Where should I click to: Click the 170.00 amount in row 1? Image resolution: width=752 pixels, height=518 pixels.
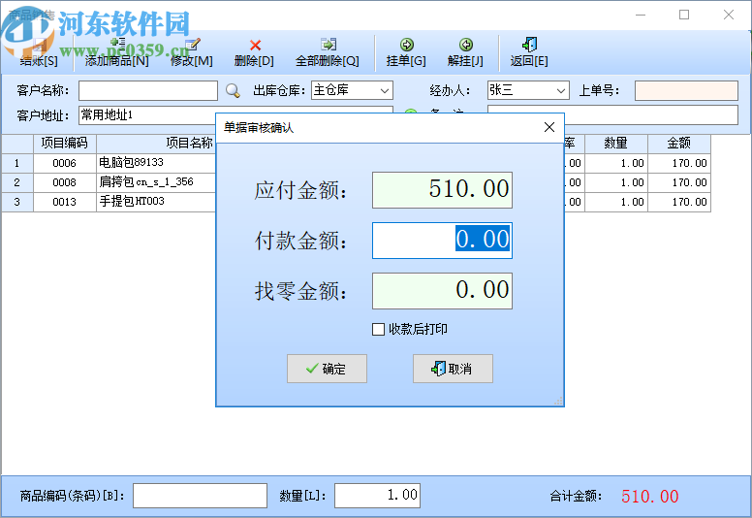click(x=679, y=163)
